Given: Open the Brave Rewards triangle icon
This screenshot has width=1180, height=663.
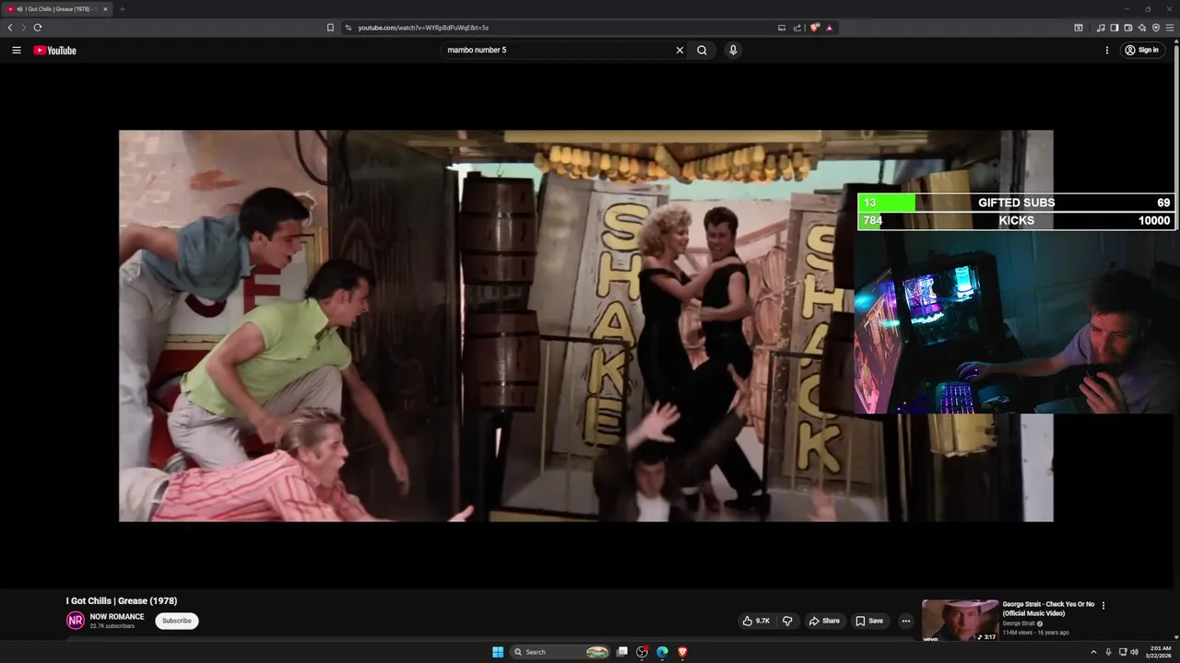Looking at the screenshot, I should (x=830, y=28).
